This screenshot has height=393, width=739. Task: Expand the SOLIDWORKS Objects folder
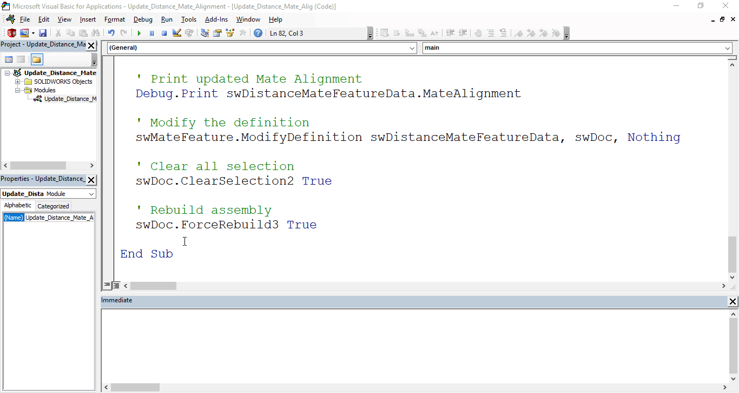coord(17,82)
